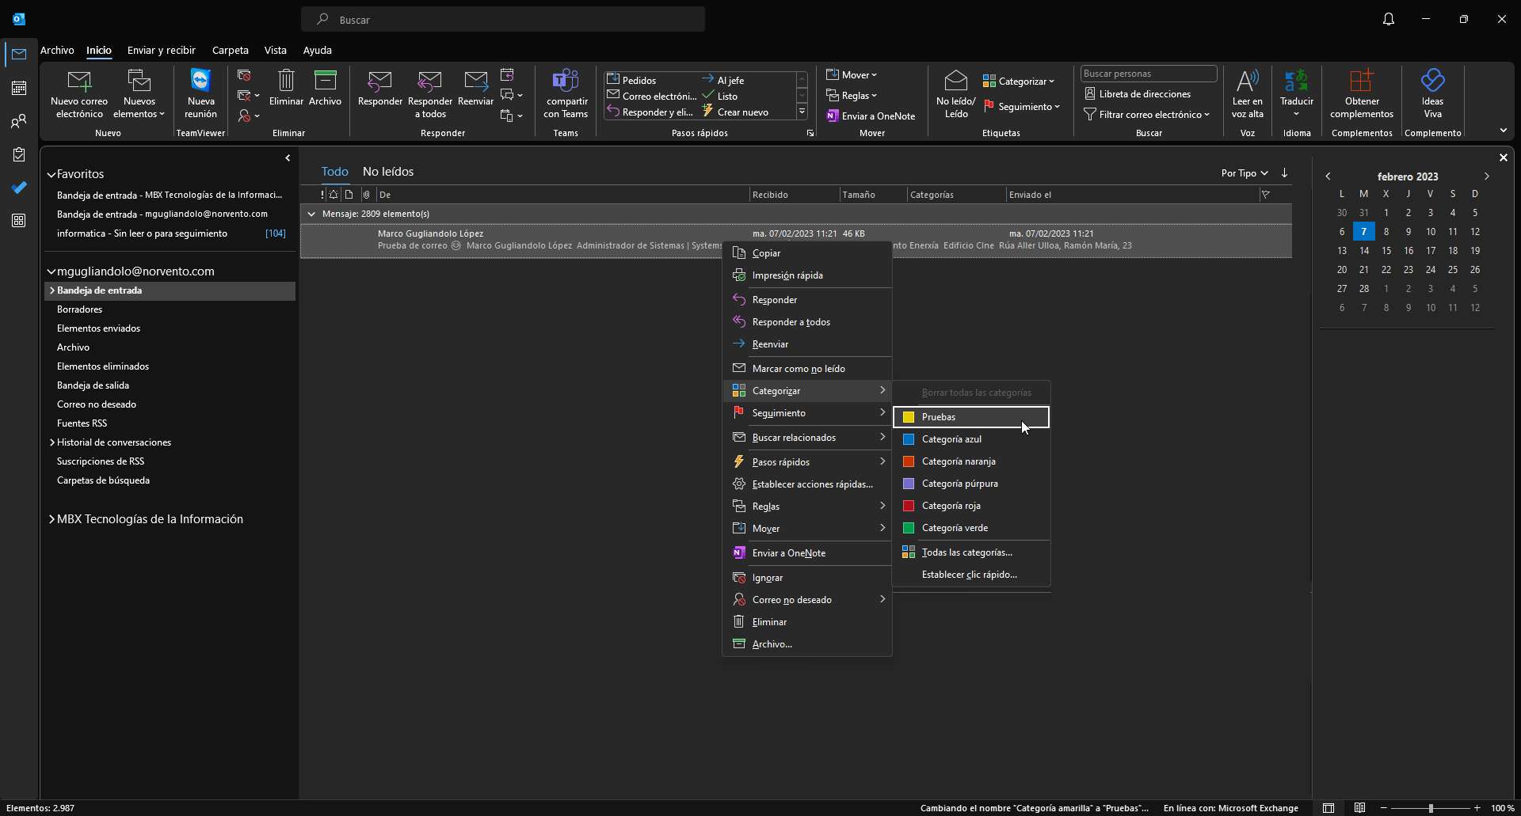Open Reglas dropdown in ribbon
The image size is (1521, 816).
(x=852, y=95)
